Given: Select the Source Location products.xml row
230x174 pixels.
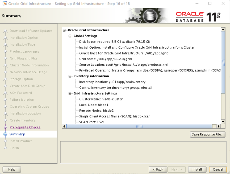Looking at the screenshot, I should [x=124, y=65].
